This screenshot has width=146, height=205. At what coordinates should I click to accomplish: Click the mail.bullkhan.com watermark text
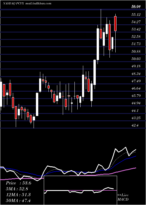pyautogui.click(x=38, y=4)
